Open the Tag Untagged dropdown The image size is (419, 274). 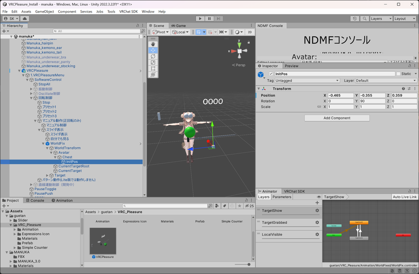(307, 81)
